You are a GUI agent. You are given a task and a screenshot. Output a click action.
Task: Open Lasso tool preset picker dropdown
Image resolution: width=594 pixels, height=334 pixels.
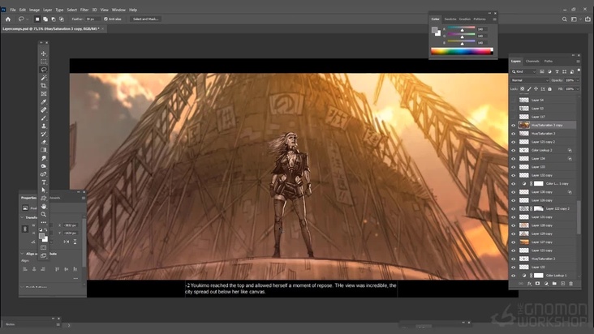coord(28,19)
